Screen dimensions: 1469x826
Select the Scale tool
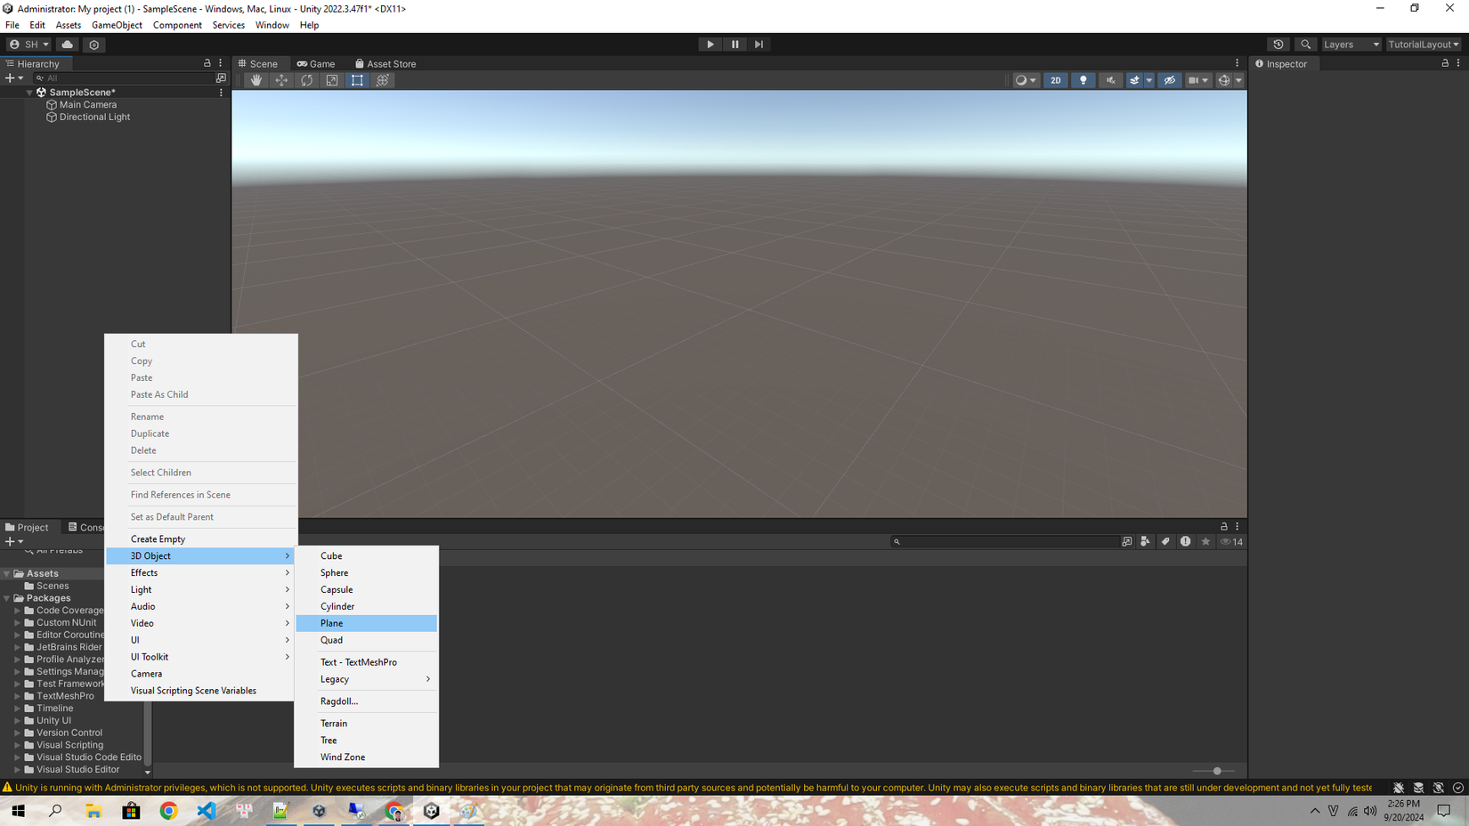pyautogui.click(x=332, y=80)
